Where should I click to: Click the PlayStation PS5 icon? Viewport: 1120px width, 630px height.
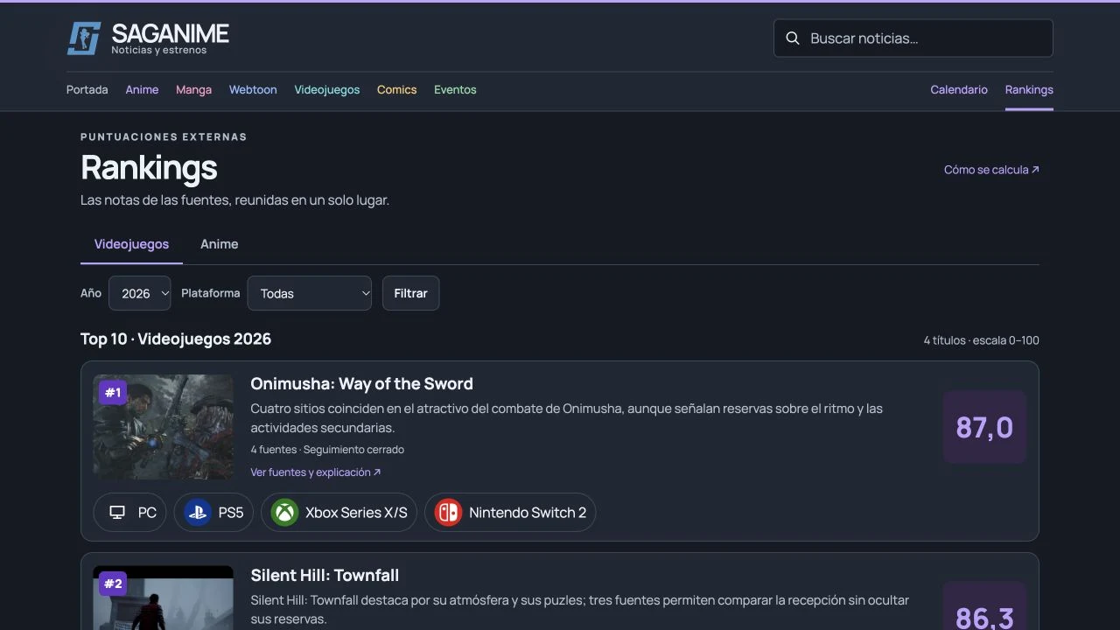coord(198,513)
